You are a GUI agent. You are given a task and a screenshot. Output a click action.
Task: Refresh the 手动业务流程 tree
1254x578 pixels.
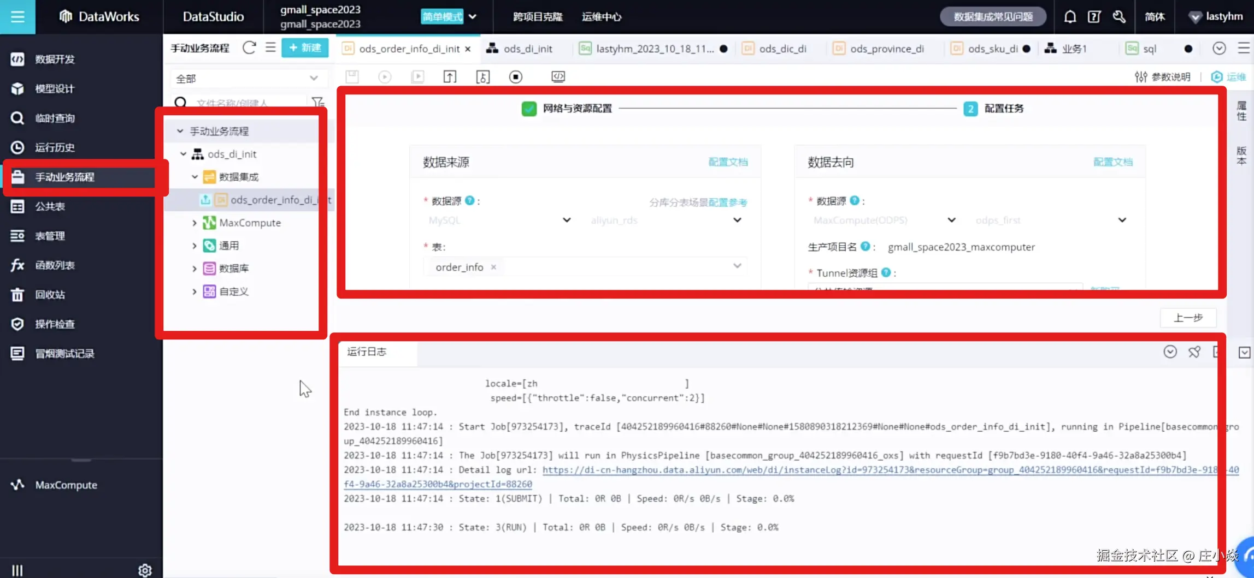pos(249,48)
